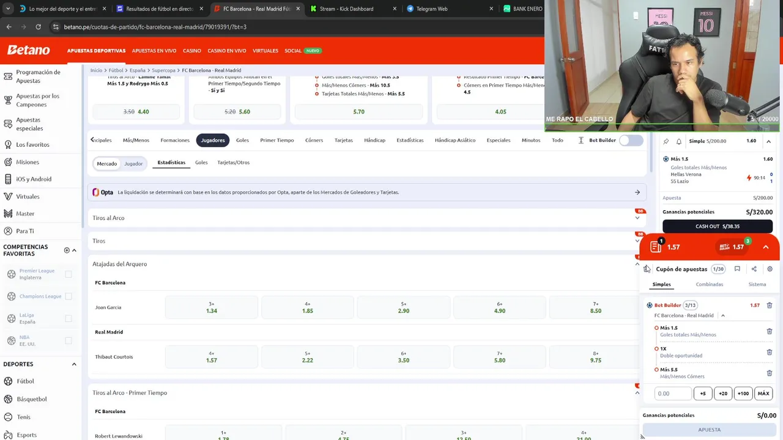Click bookmark icon in Cupón de apuestas
Viewport: 783px width, 440px height.
tap(737, 269)
